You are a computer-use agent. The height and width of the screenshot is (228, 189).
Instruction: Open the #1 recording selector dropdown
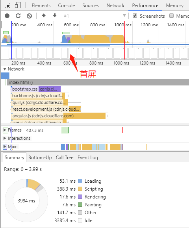pos(94,16)
